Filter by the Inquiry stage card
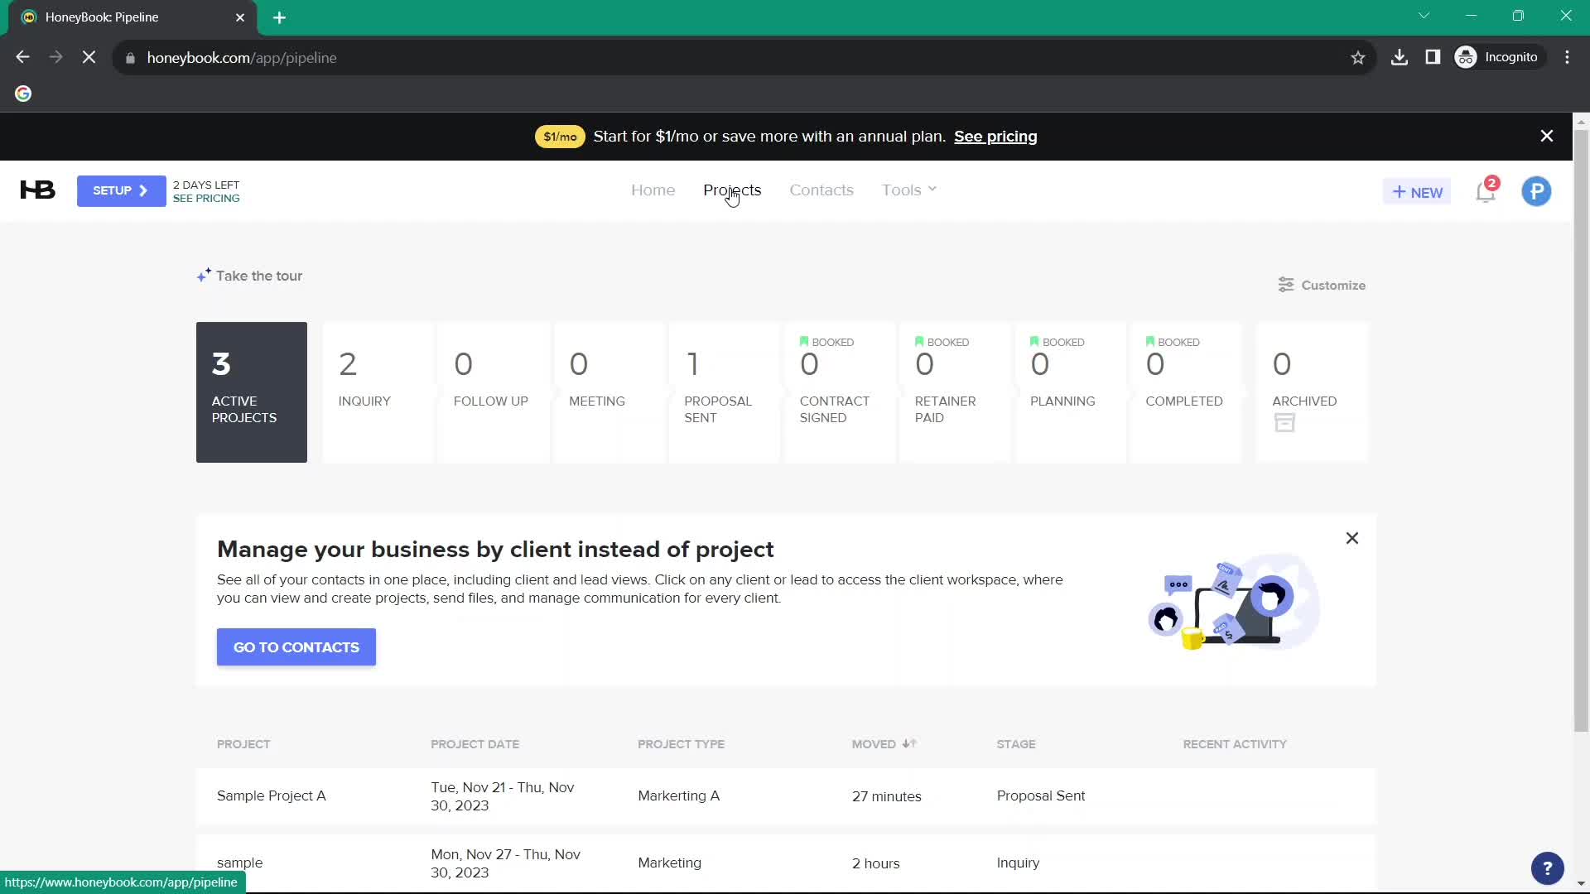 [378, 392]
